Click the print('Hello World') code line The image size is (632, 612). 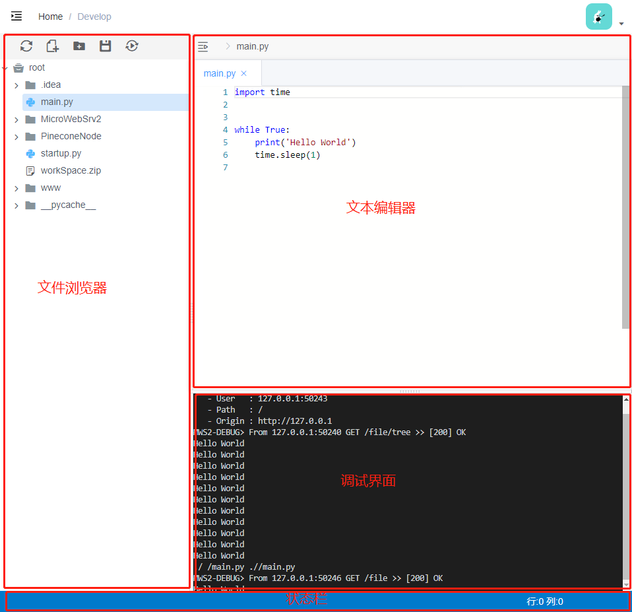[305, 142]
